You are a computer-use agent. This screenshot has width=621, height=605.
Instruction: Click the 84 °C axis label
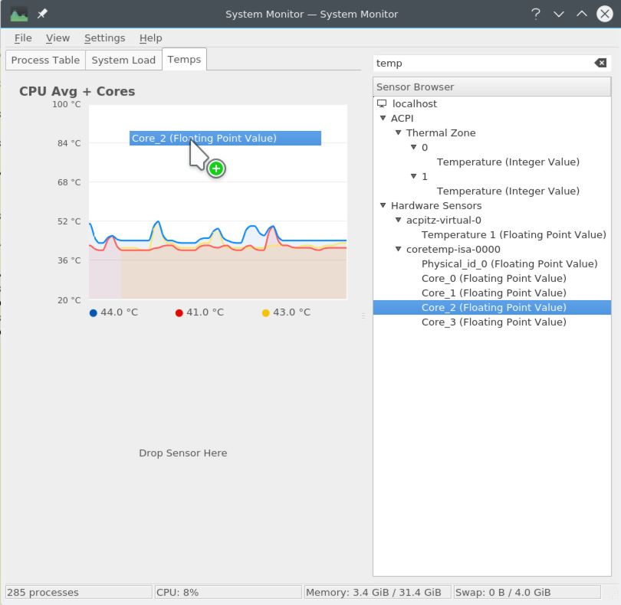(69, 143)
